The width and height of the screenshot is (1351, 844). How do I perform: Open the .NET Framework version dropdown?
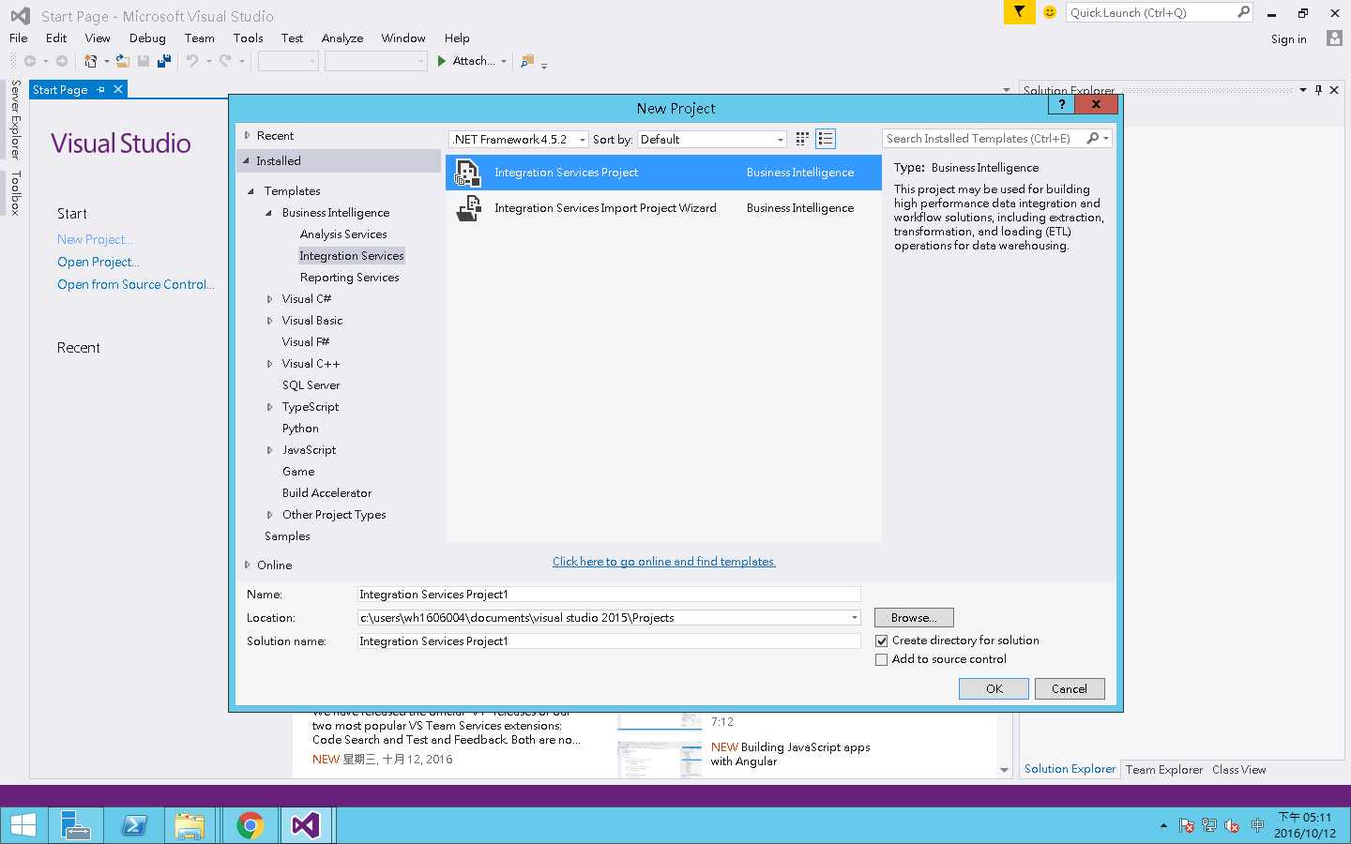519,139
